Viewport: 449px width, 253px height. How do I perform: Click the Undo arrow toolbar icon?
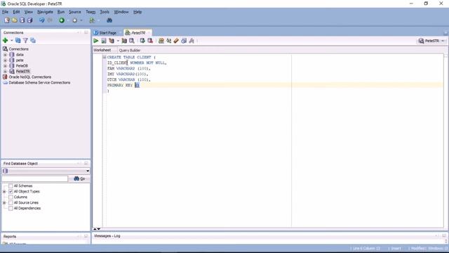click(x=42, y=20)
